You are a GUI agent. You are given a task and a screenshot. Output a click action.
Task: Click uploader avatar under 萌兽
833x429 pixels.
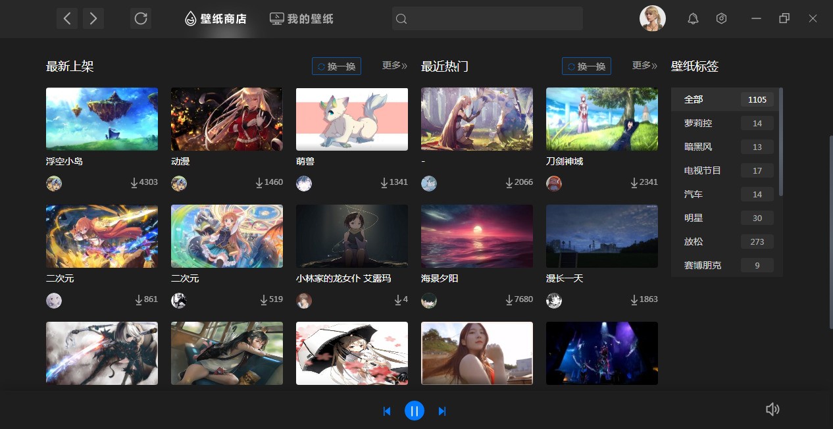point(304,184)
